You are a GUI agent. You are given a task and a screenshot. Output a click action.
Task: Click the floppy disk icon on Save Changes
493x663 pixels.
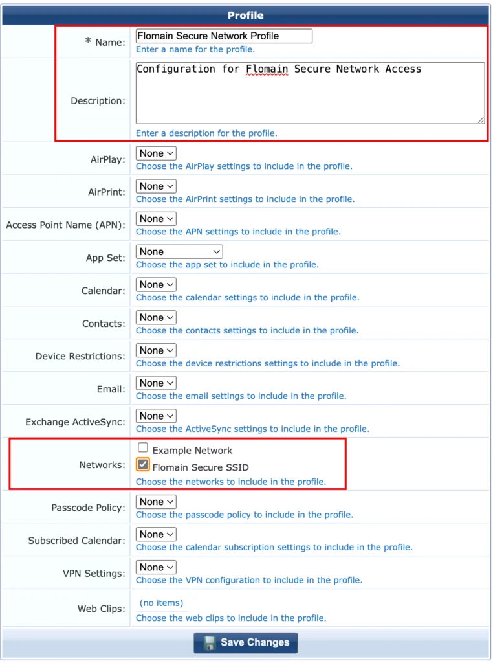point(208,642)
